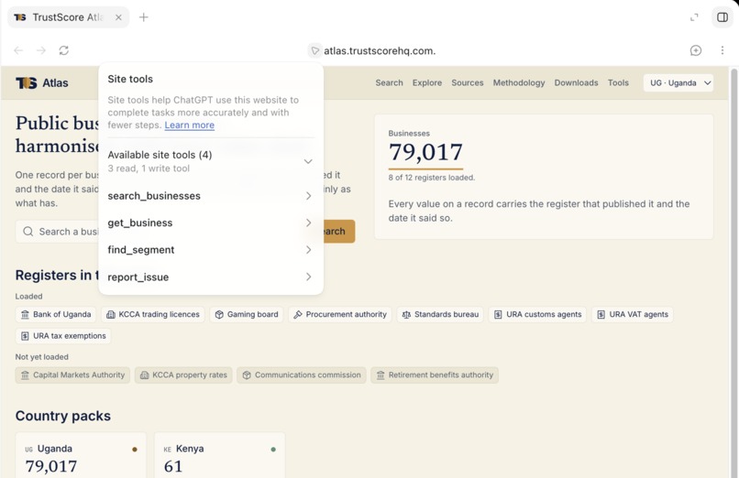
Task: Go back to the previous page
Action: coord(18,50)
